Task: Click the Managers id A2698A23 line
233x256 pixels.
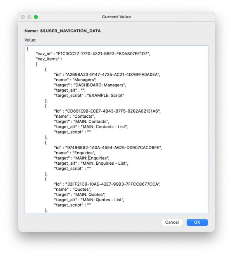Action: coord(107,75)
